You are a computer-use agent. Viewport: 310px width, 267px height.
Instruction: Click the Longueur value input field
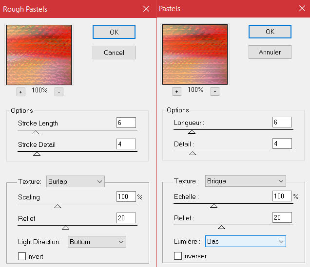point(282,123)
